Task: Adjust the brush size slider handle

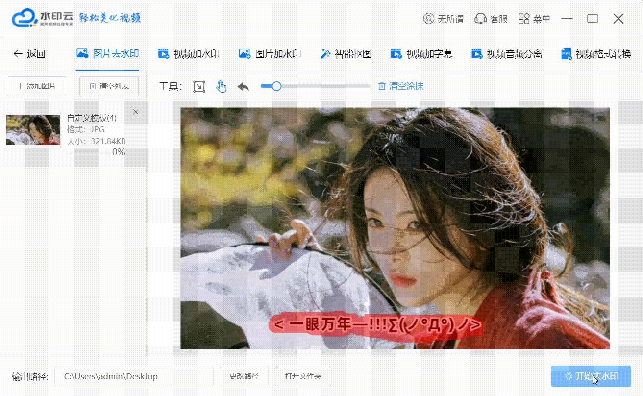Action: coord(276,86)
